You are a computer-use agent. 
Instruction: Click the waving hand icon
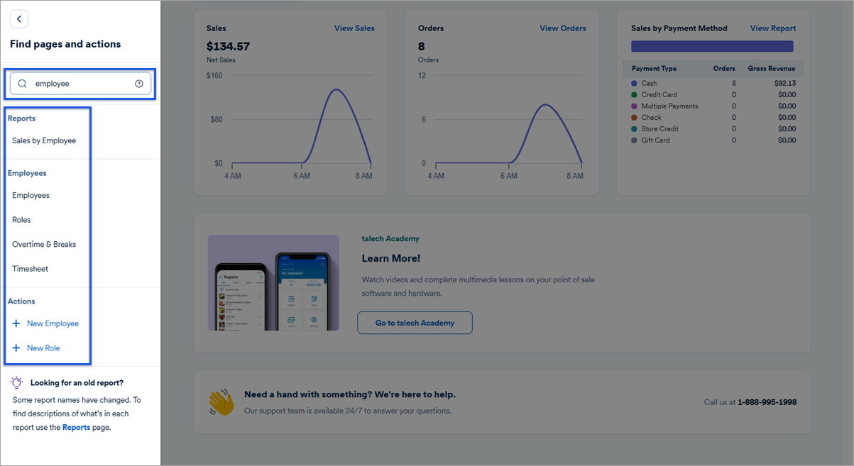click(x=221, y=402)
